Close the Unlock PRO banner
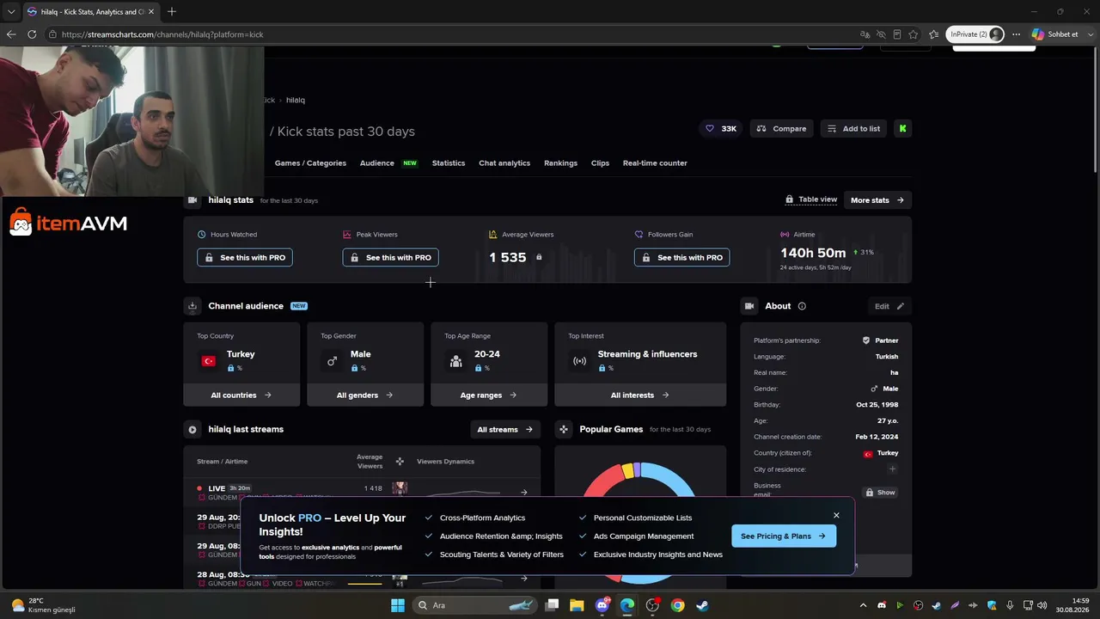Screen dimensions: 1100x619 [x=836, y=516]
